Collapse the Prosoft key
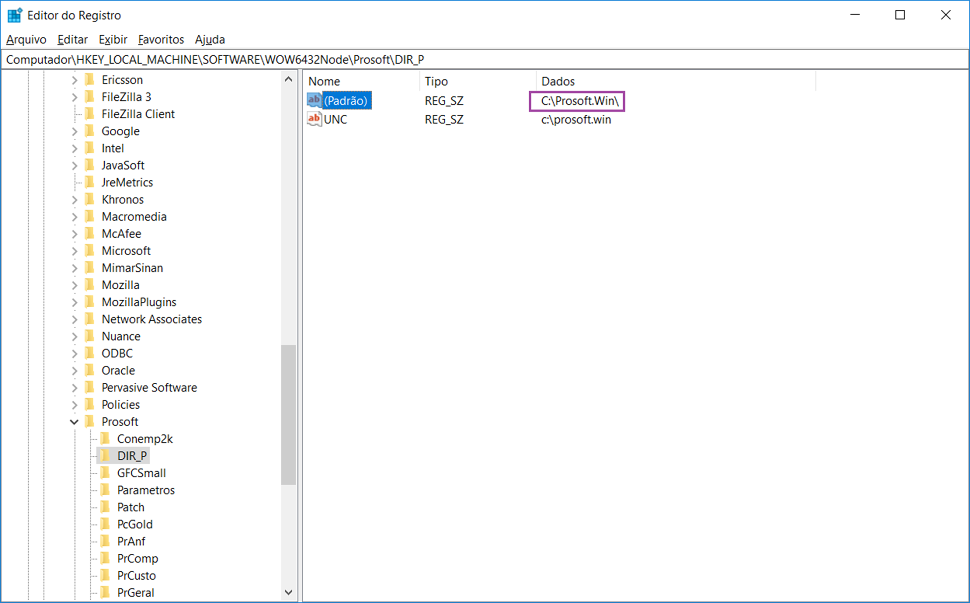 coord(75,422)
